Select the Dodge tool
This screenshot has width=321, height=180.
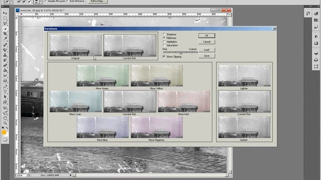point(5,81)
